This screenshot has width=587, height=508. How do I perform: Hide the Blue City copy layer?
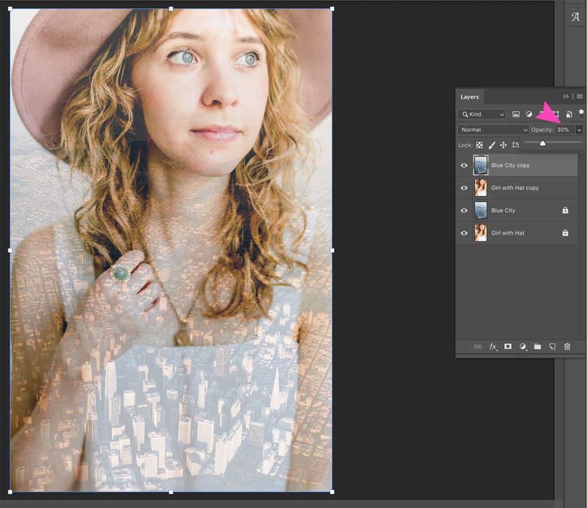(x=464, y=165)
